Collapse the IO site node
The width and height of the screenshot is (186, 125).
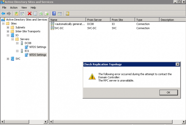8,35
